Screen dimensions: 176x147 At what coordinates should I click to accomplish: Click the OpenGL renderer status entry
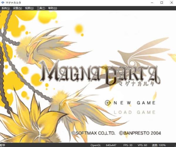pos(96,145)
